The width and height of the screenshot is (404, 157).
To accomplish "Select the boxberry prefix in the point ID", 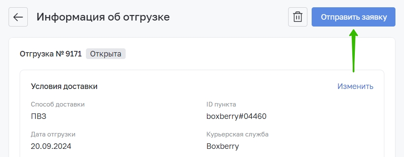I will click(x=223, y=116).
